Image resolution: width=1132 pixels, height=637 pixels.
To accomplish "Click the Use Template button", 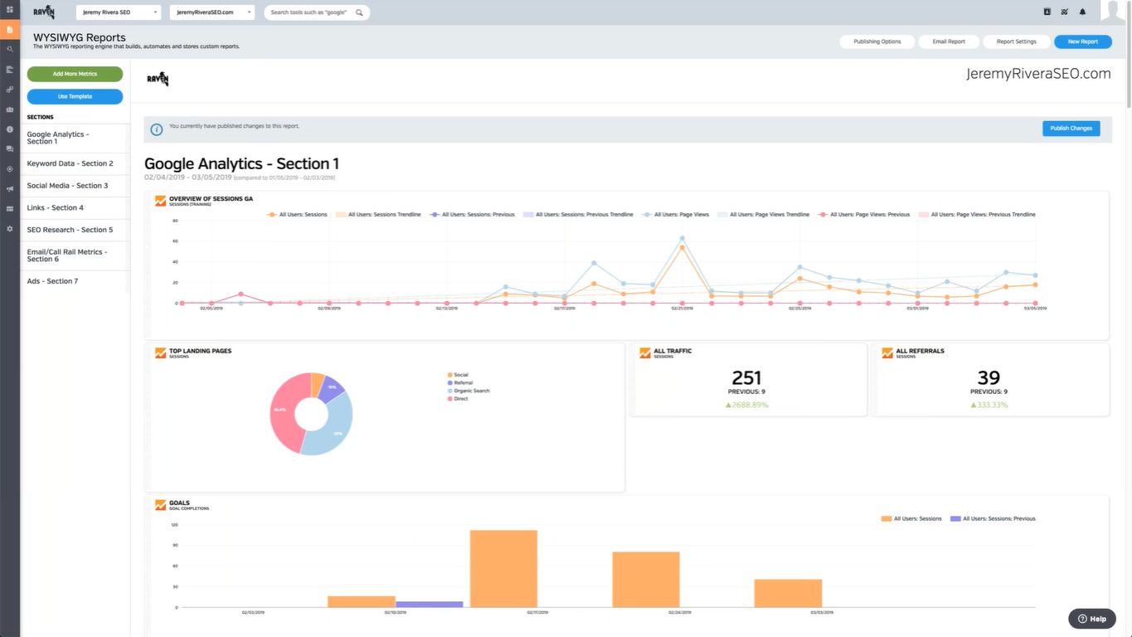I will point(75,96).
